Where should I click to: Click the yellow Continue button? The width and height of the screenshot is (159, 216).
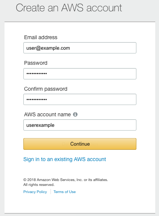pos(80,144)
